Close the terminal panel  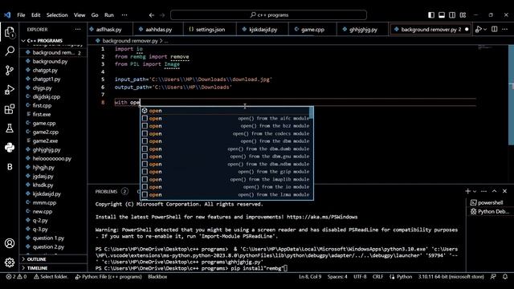(505, 191)
